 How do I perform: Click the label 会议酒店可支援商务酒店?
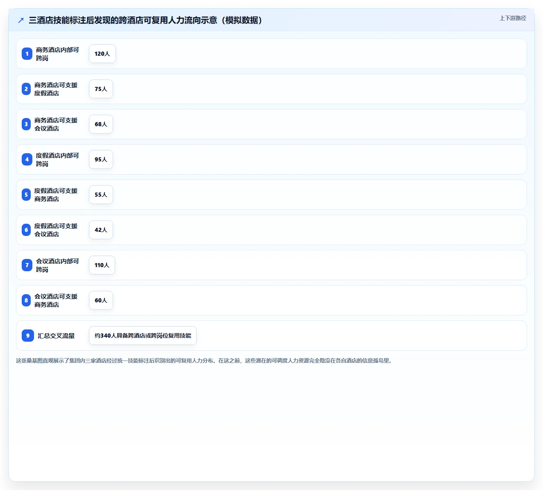[56, 300]
